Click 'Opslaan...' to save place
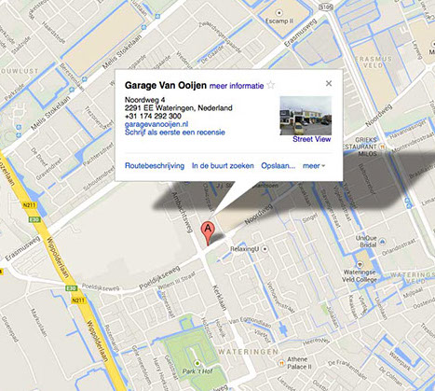 (x=278, y=166)
